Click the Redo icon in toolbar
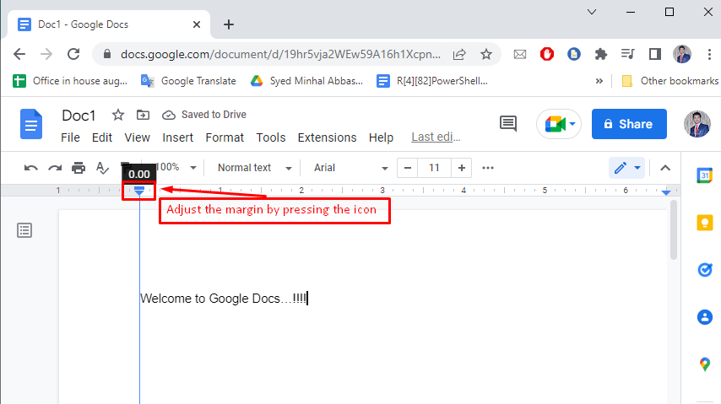The height and width of the screenshot is (404, 721). [x=55, y=168]
